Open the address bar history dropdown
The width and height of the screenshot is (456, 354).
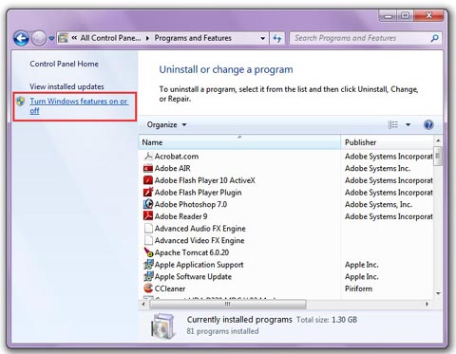[262, 38]
